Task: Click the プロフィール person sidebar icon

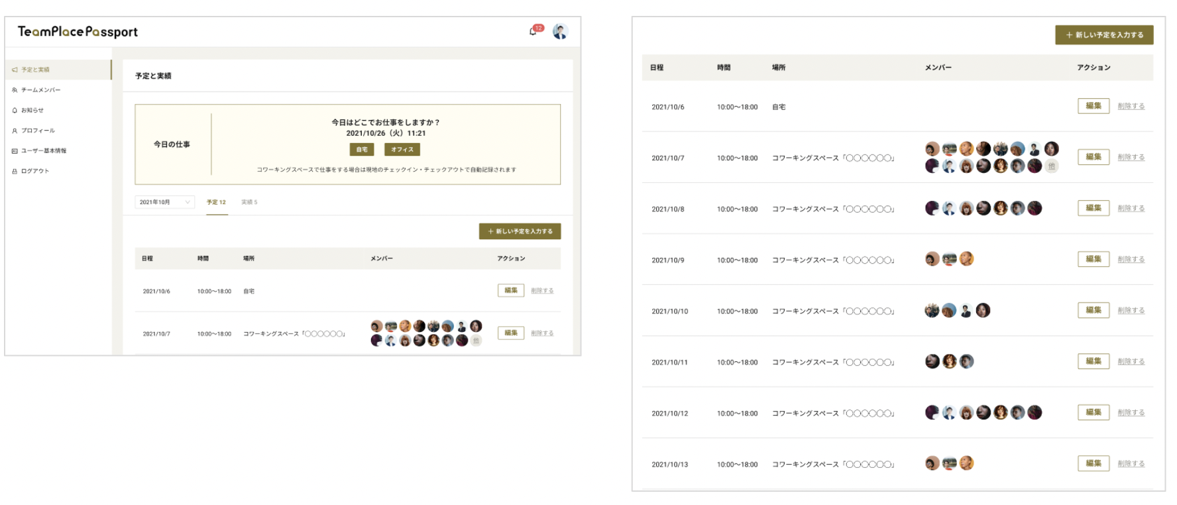Action: click(x=15, y=131)
